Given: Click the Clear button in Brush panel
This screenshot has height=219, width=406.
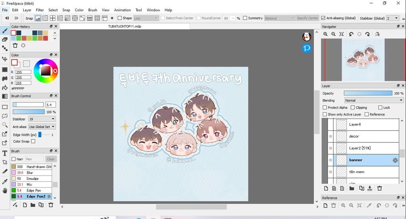Looking at the screenshot, I should pyautogui.click(x=51, y=159).
